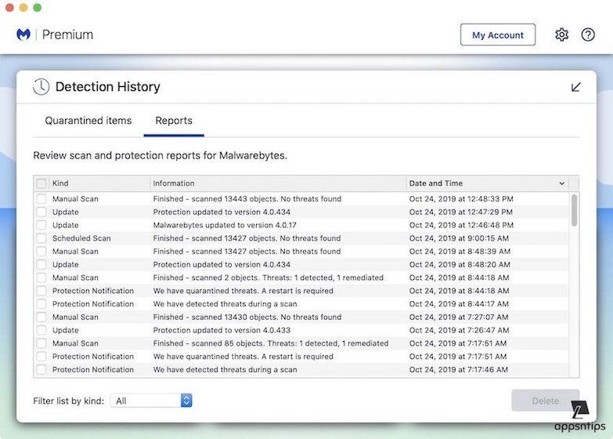
Task: Collapse Detection History with the arrow icon
Action: 576,87
